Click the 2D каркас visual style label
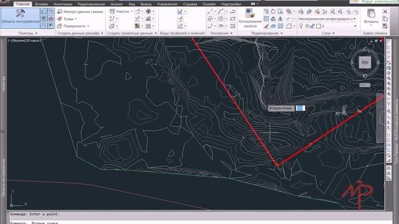This screenshot has width=399, height=224. click(33, 40)
